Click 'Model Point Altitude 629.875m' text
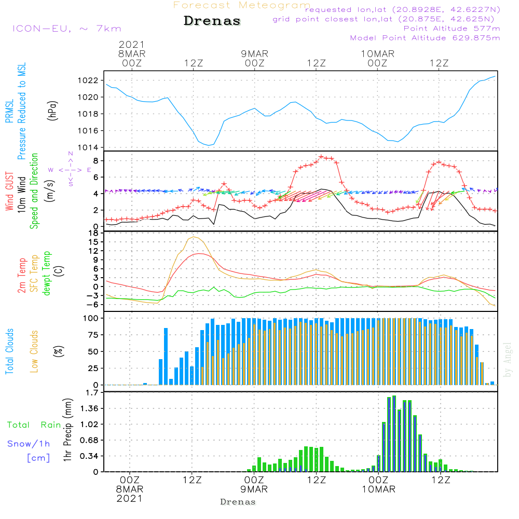The height and width of the screenshot is (519, 519). 425,38
